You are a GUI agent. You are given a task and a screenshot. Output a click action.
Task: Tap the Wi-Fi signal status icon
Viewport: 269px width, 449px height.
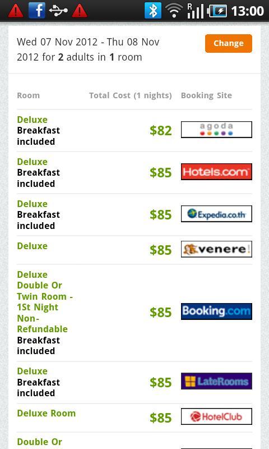pos(174,11)
